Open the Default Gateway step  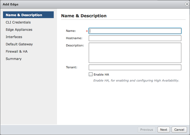pyautogui.click(x=19, y=44)
